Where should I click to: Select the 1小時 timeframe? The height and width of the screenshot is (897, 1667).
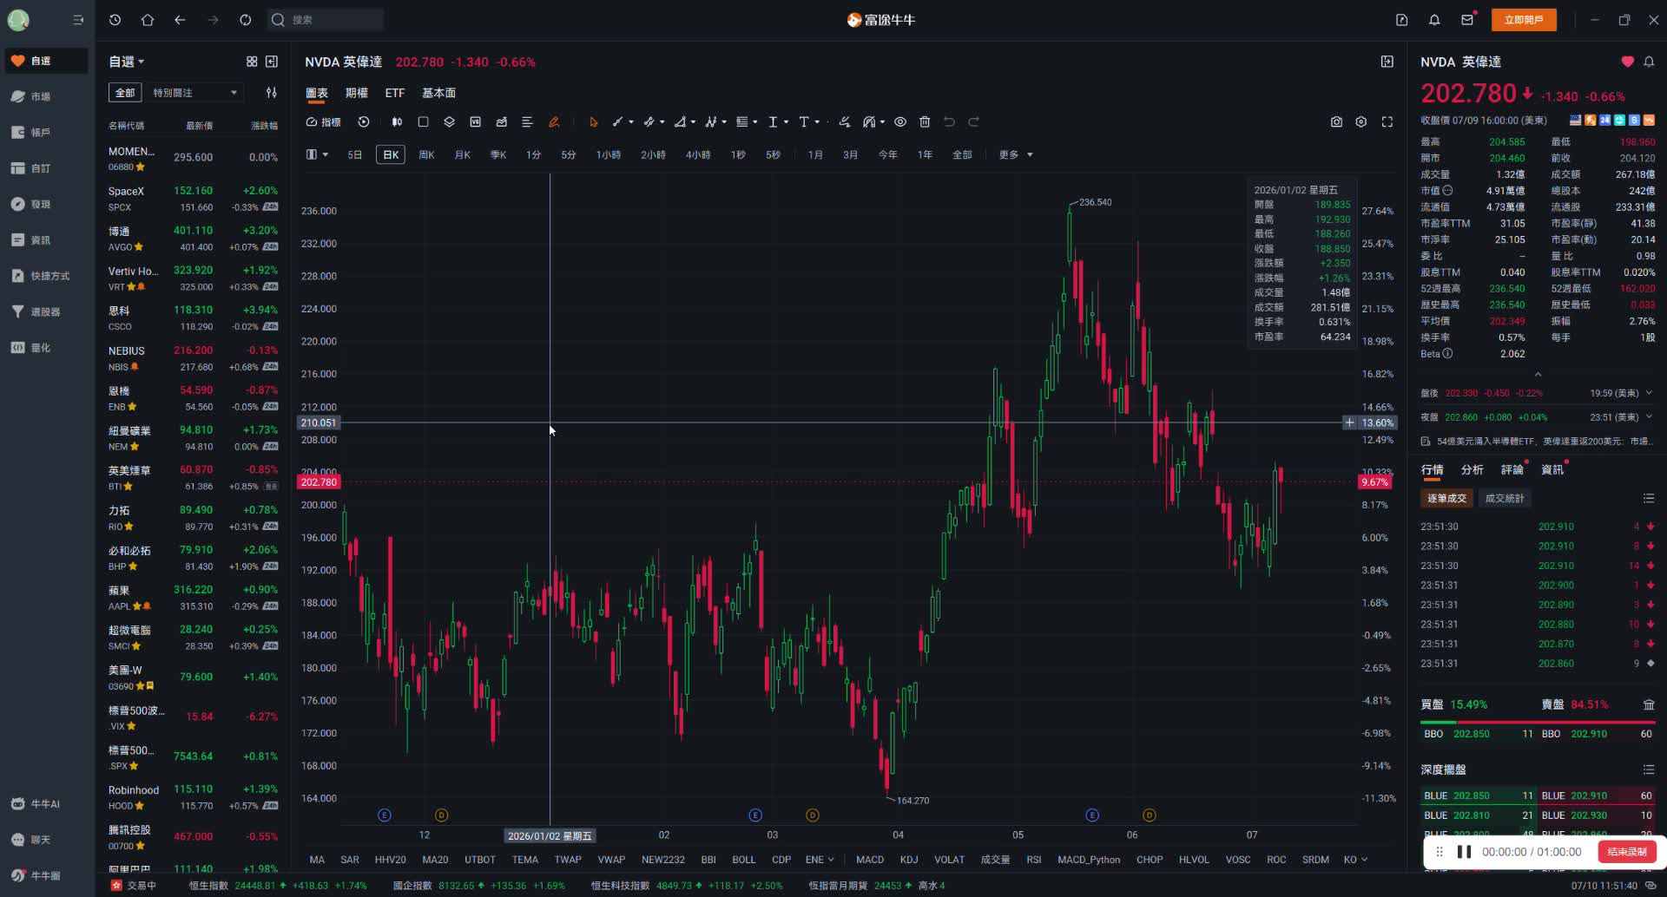pyautogui.click(x=608, y=154)
